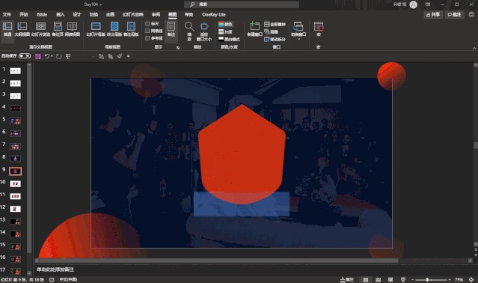
Task: Select Color (颜色) display mode
Action: pos(226,24)
